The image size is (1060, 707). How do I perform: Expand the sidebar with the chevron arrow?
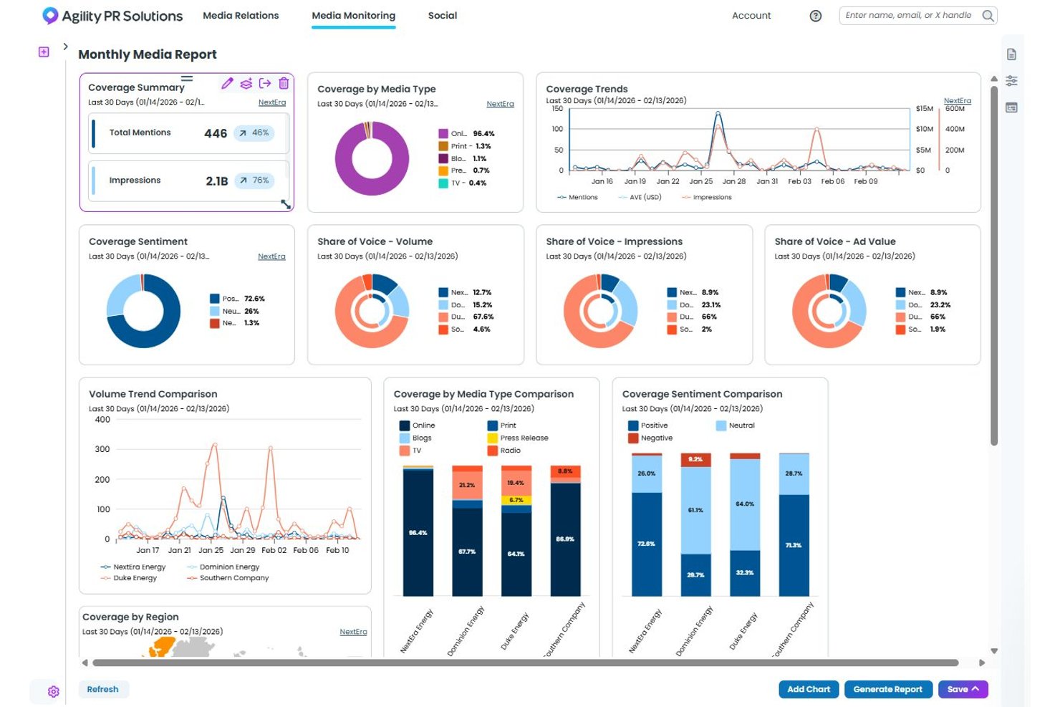(x=65, y=47)
